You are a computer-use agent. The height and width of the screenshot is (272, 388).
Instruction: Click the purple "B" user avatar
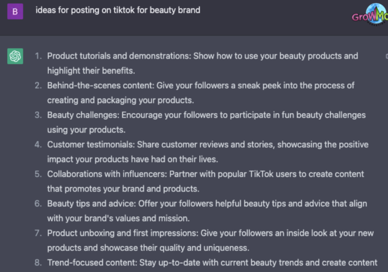click(15, 11)
